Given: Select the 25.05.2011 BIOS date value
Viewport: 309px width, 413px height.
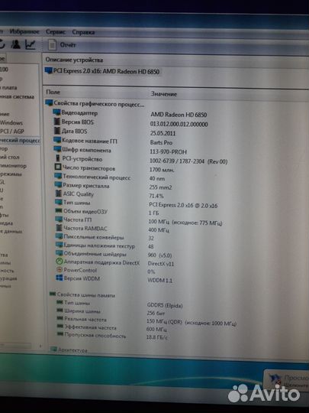Looking at the screenshot, I should coord(163,133).
